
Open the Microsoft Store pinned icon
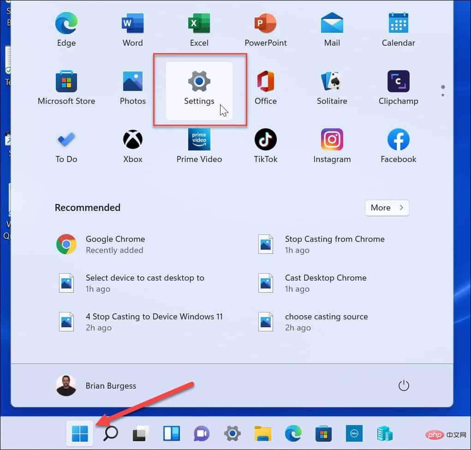66,88
